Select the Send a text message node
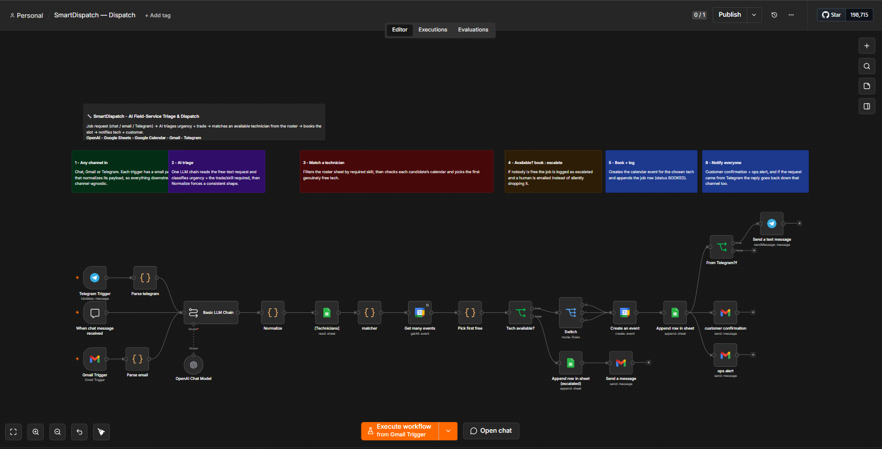Image resolution: width=882 pixels, height=449 pixels. click(772, 223)
